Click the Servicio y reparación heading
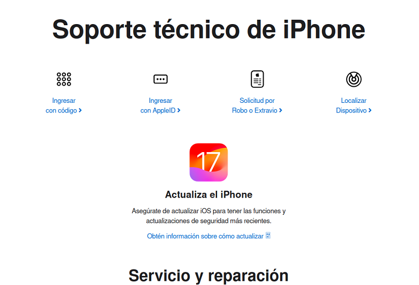This screenshot has width=419, height=285. click(x=209, y=276)
